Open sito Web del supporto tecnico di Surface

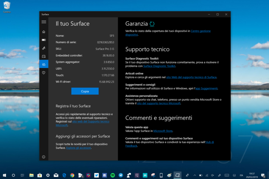(x=191, y=77)
